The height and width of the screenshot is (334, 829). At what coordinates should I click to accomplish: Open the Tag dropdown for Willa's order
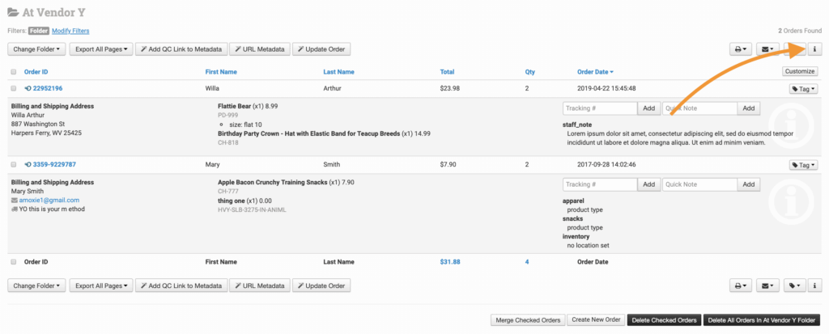tap(802, 89)
